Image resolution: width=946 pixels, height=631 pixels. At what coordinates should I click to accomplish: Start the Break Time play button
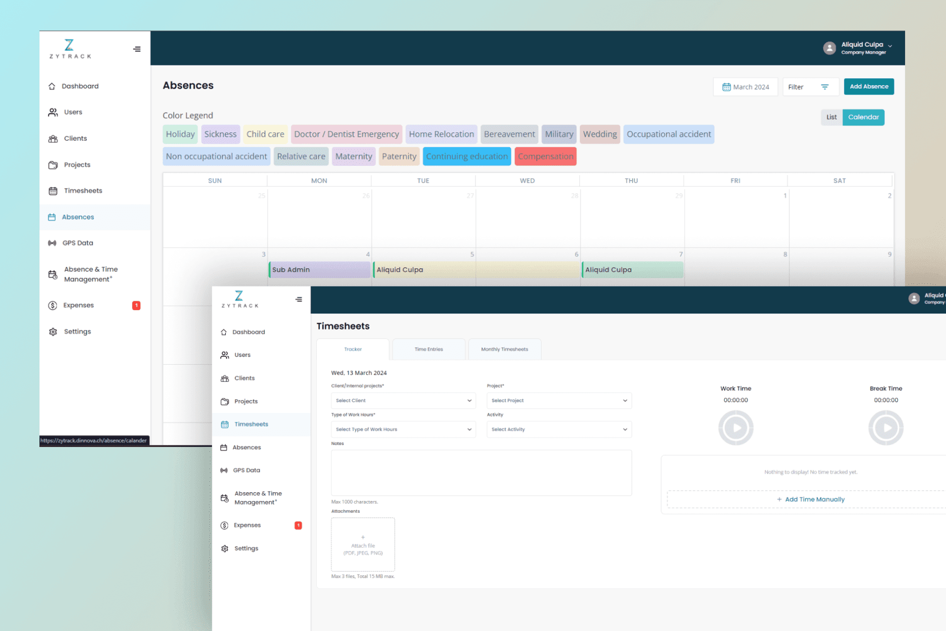tap(885, 428)
